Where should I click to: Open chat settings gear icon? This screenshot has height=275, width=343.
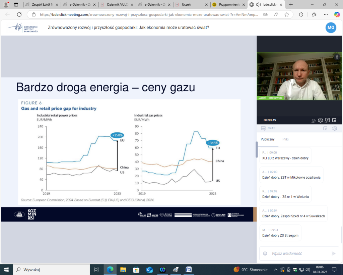[x=335, y=128]
